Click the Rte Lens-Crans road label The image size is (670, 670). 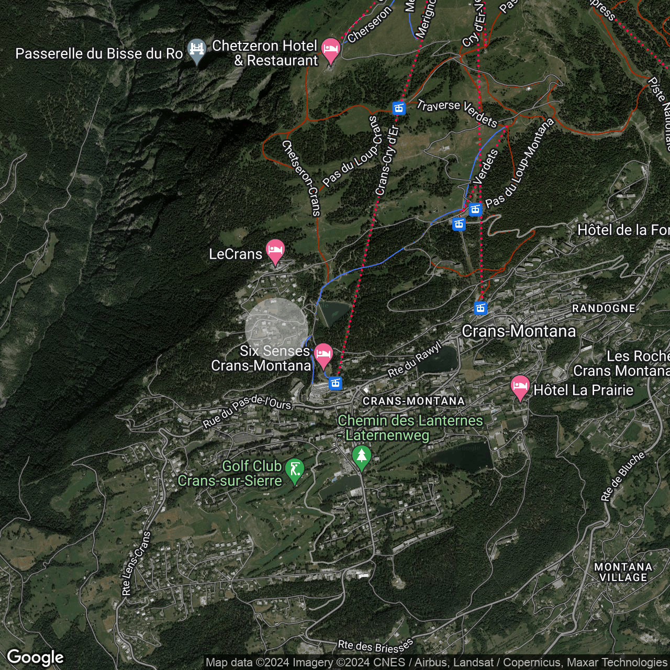pos(136,563)
